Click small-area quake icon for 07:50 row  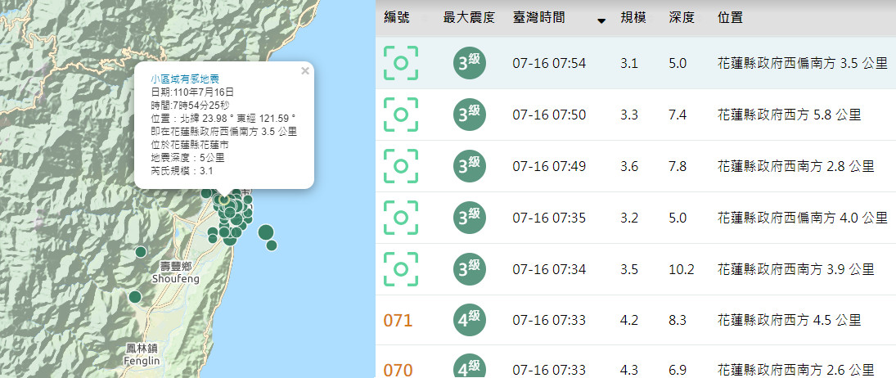[x=401, y=115]
